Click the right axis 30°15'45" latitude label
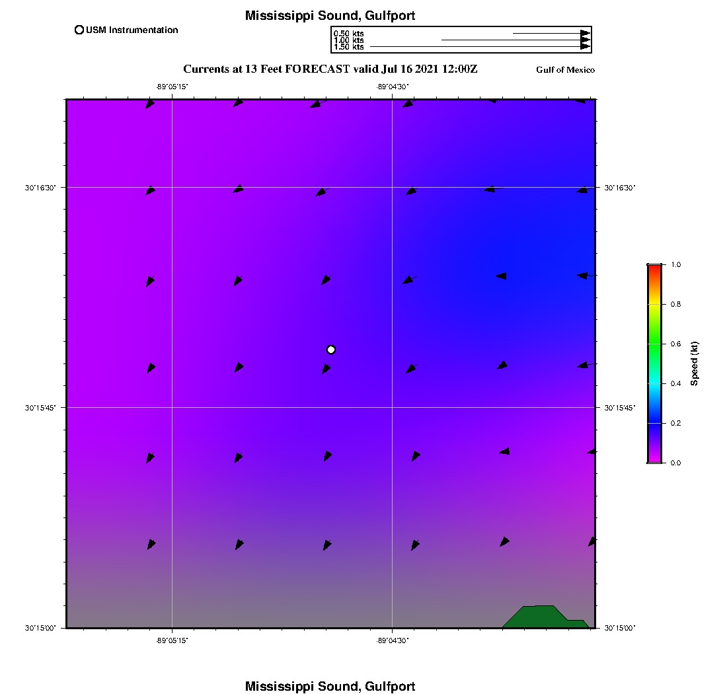727x694 pixels. click(x=620, y=408)
